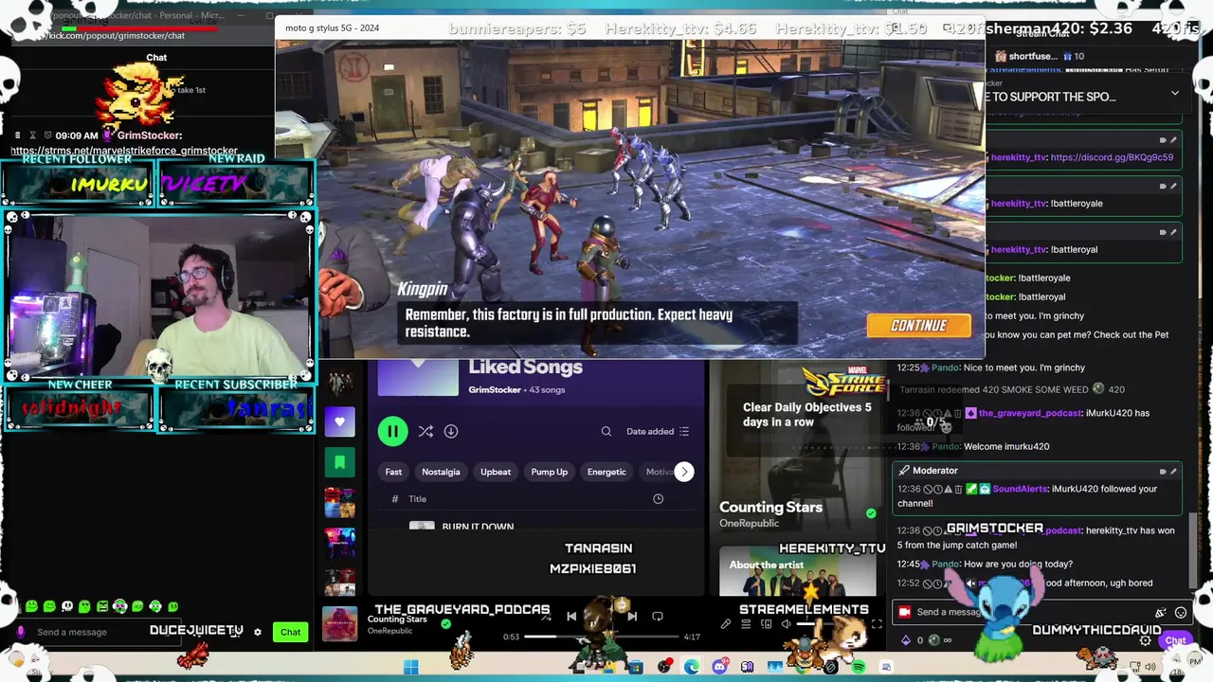The height and width of the screenshot is (682, 1213).
Task: Toggle repeat in Spotify player bar
Action: (x=658, y=616)
